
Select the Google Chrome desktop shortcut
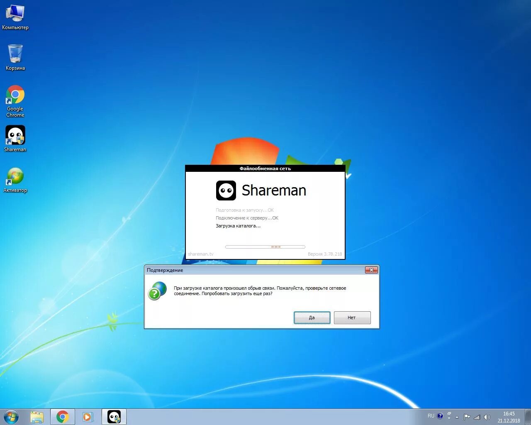coord(15,101)
